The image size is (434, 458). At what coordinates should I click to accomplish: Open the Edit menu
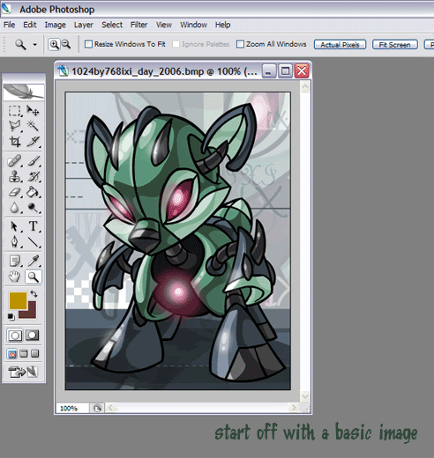pyautogui.click(x=30, y=25)
